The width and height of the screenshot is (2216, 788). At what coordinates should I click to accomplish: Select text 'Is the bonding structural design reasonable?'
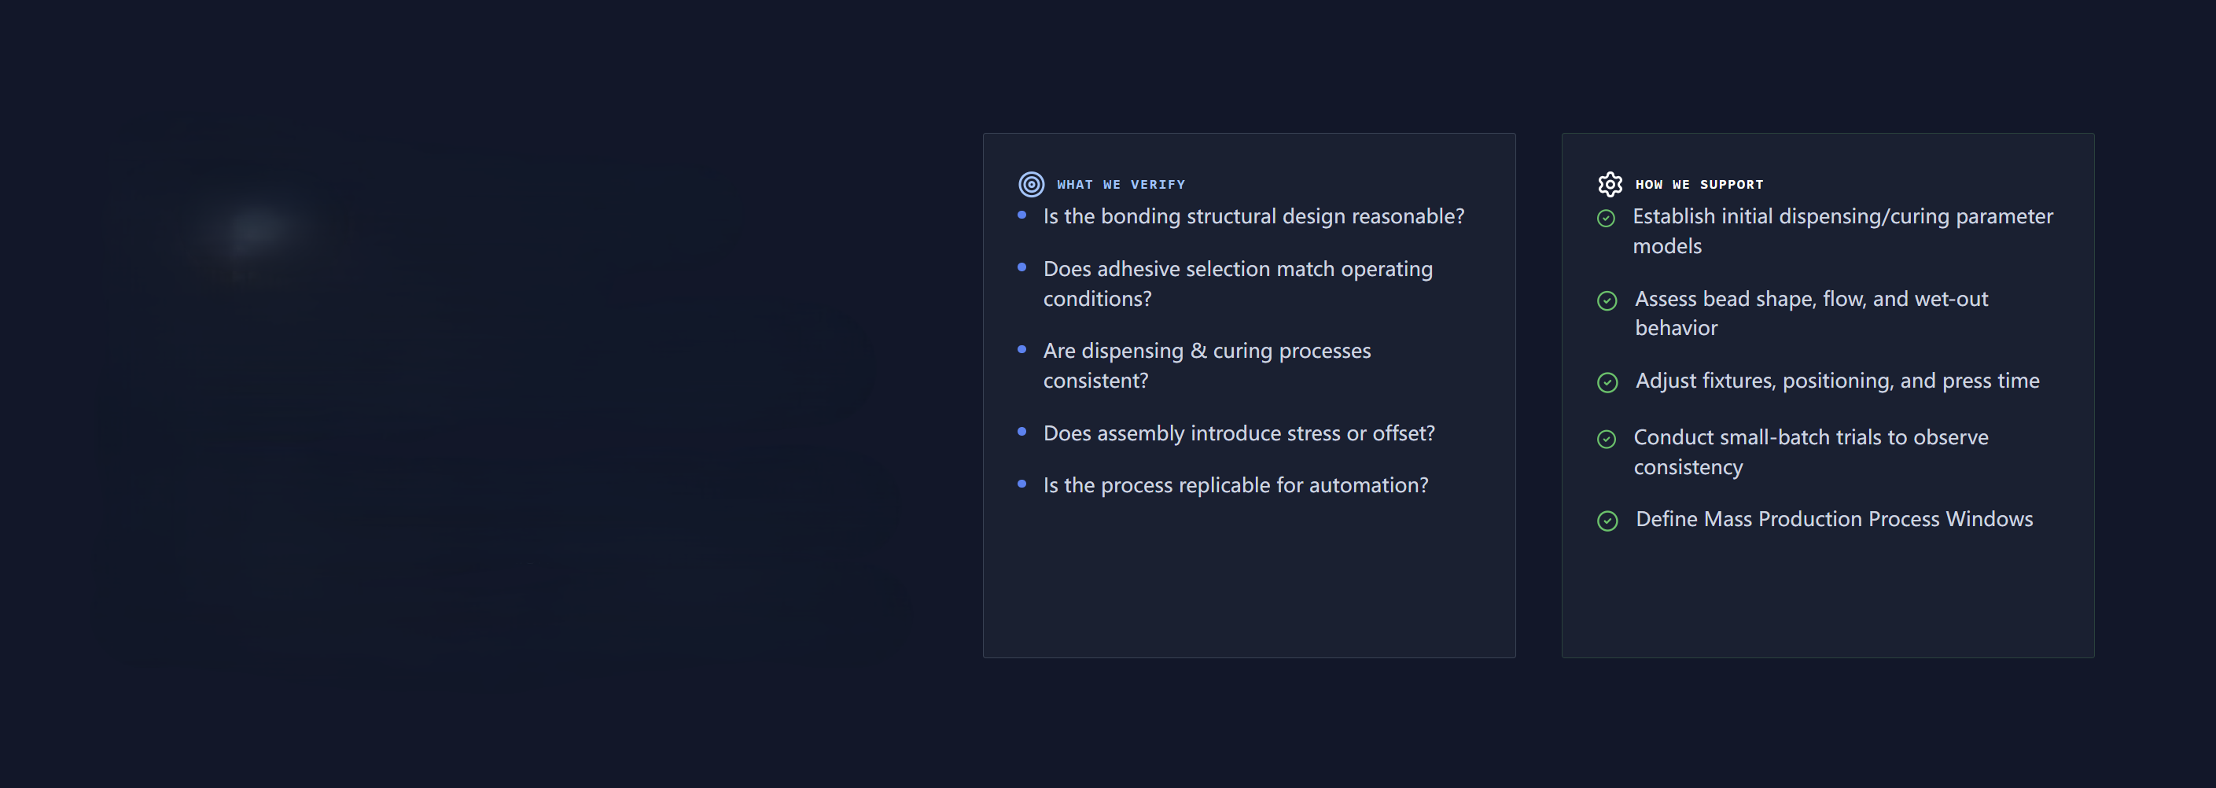[x=1253, y=217]
